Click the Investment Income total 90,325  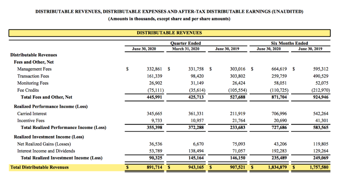[x=156, y=158]
